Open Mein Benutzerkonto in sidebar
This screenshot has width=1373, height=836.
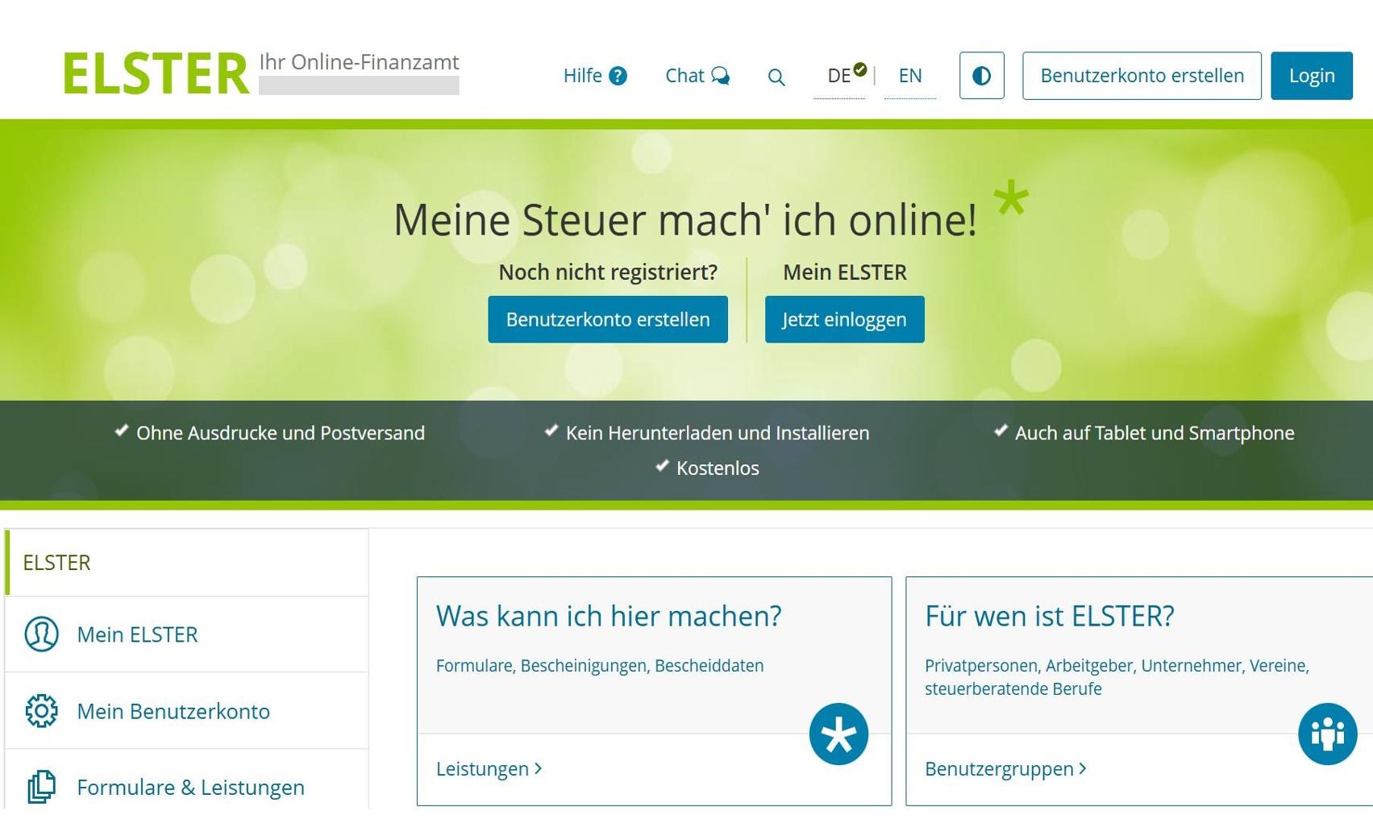tap(173, 711)
